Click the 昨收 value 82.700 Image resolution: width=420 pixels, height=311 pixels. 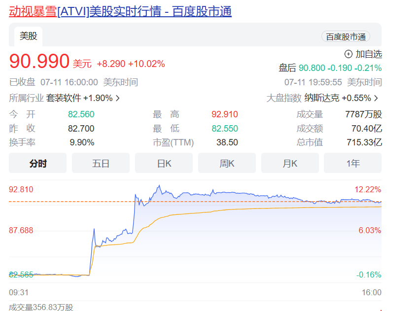(81, 129)
